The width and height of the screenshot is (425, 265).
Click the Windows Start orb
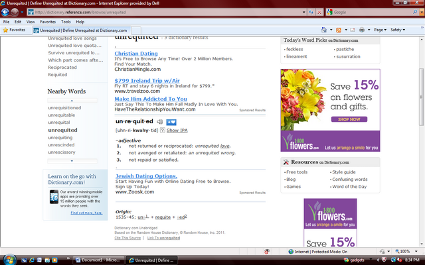(10, 260)
